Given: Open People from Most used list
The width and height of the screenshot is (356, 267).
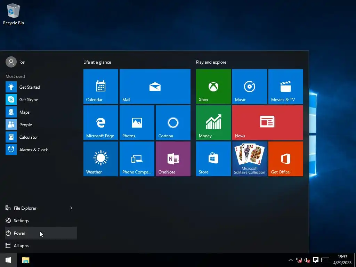Looking at the screenshot, I should pos(41,124).
